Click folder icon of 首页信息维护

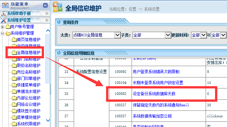(14, 40)
